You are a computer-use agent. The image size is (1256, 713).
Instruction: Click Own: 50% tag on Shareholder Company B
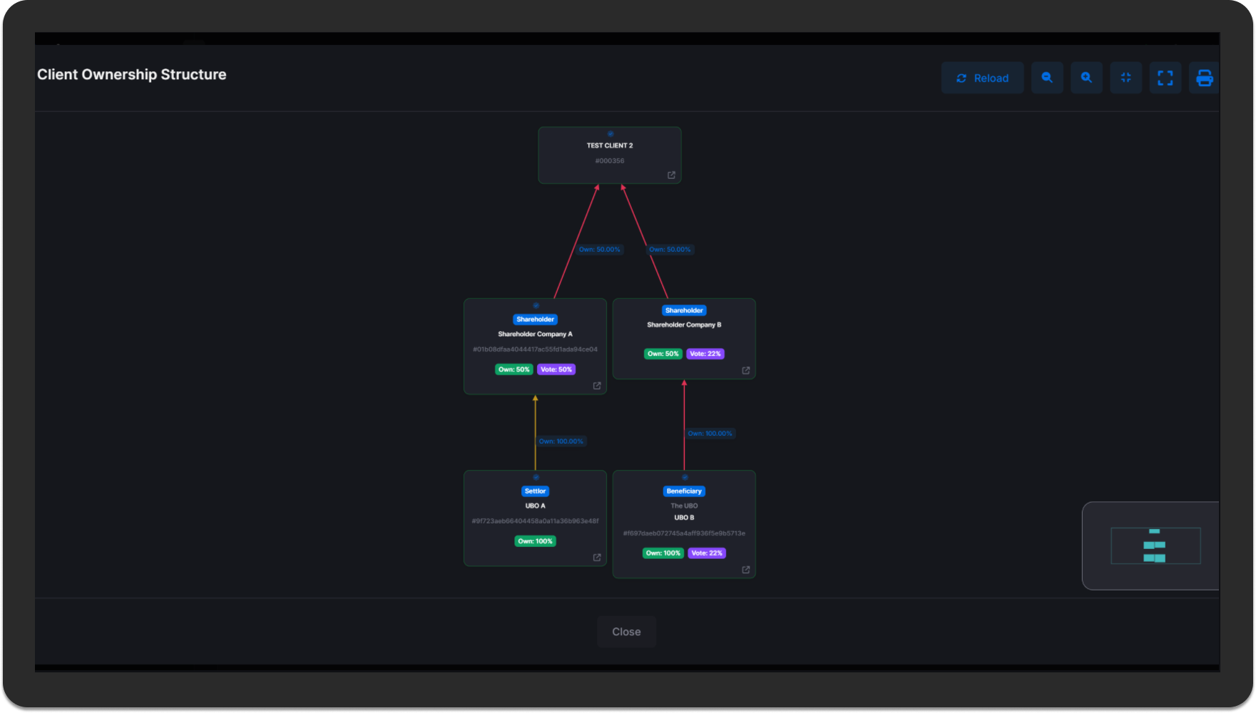coord(663,354)
